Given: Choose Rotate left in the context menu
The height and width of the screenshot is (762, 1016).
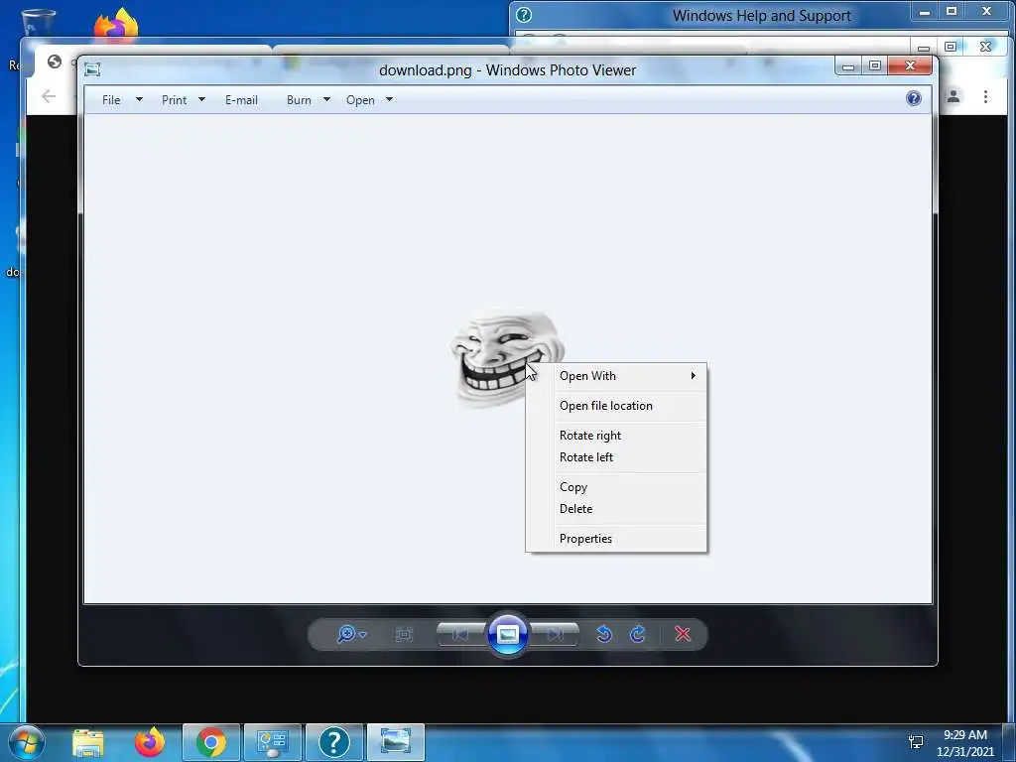Looking at the screenshot, I should pos(616,456).
